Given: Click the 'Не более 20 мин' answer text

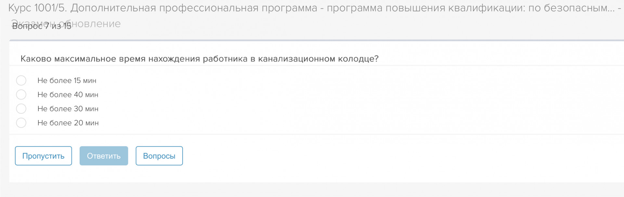Looking at the screenshot, I should [x=68, y=123].
